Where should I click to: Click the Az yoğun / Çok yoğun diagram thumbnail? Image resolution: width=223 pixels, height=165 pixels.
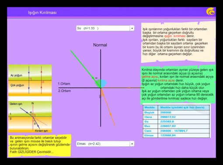point(30,80)
